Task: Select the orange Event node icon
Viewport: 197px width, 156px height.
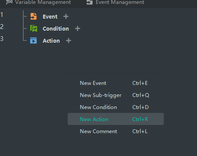Action: [34, 16]
